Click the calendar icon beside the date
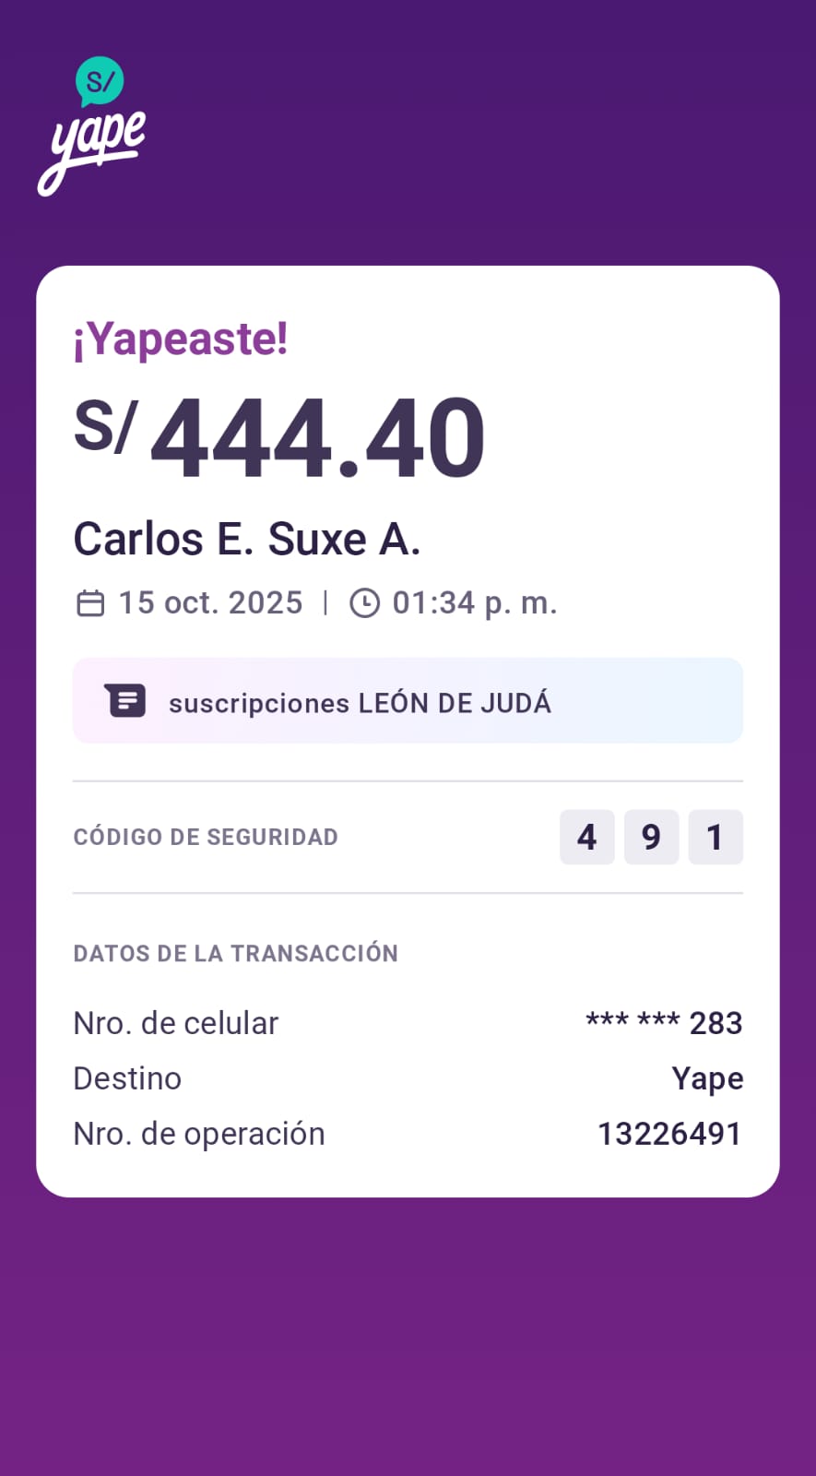The image size is (816, 1476). tap(90, 603)
